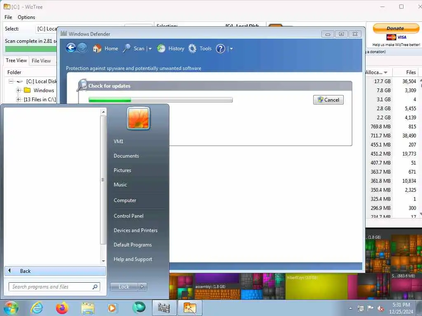
Task: Show hidden tray icons
Action: (350, 309)
